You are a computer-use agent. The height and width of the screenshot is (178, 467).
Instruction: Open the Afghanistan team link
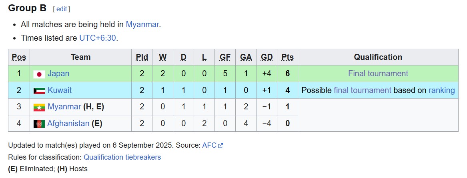point(68,123)
